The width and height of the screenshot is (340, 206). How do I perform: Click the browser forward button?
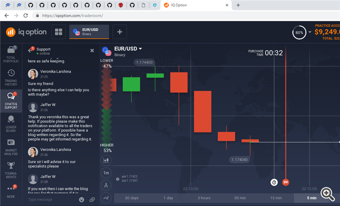coord(16,15)
